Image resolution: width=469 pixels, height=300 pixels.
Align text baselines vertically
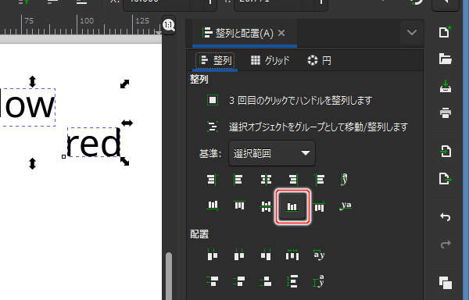[x=345, y=205]
